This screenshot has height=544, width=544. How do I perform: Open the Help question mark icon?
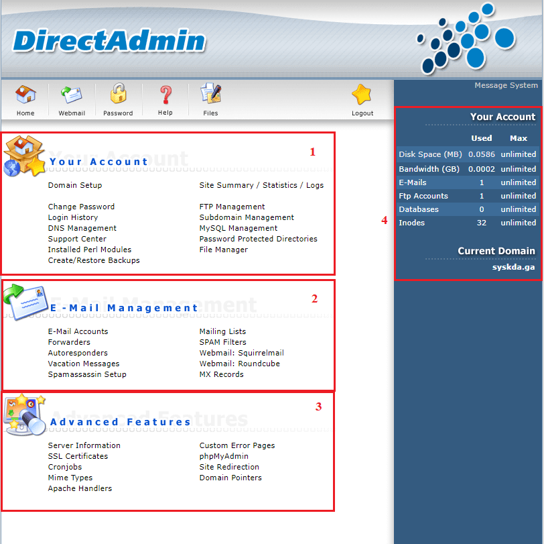coord(165,95)
